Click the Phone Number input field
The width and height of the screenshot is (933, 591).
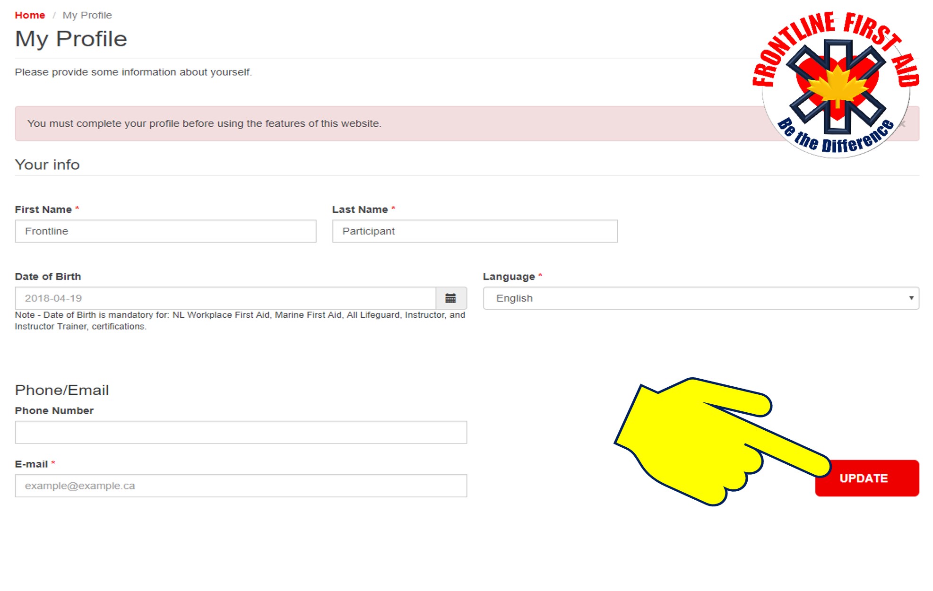click(240, 432)
